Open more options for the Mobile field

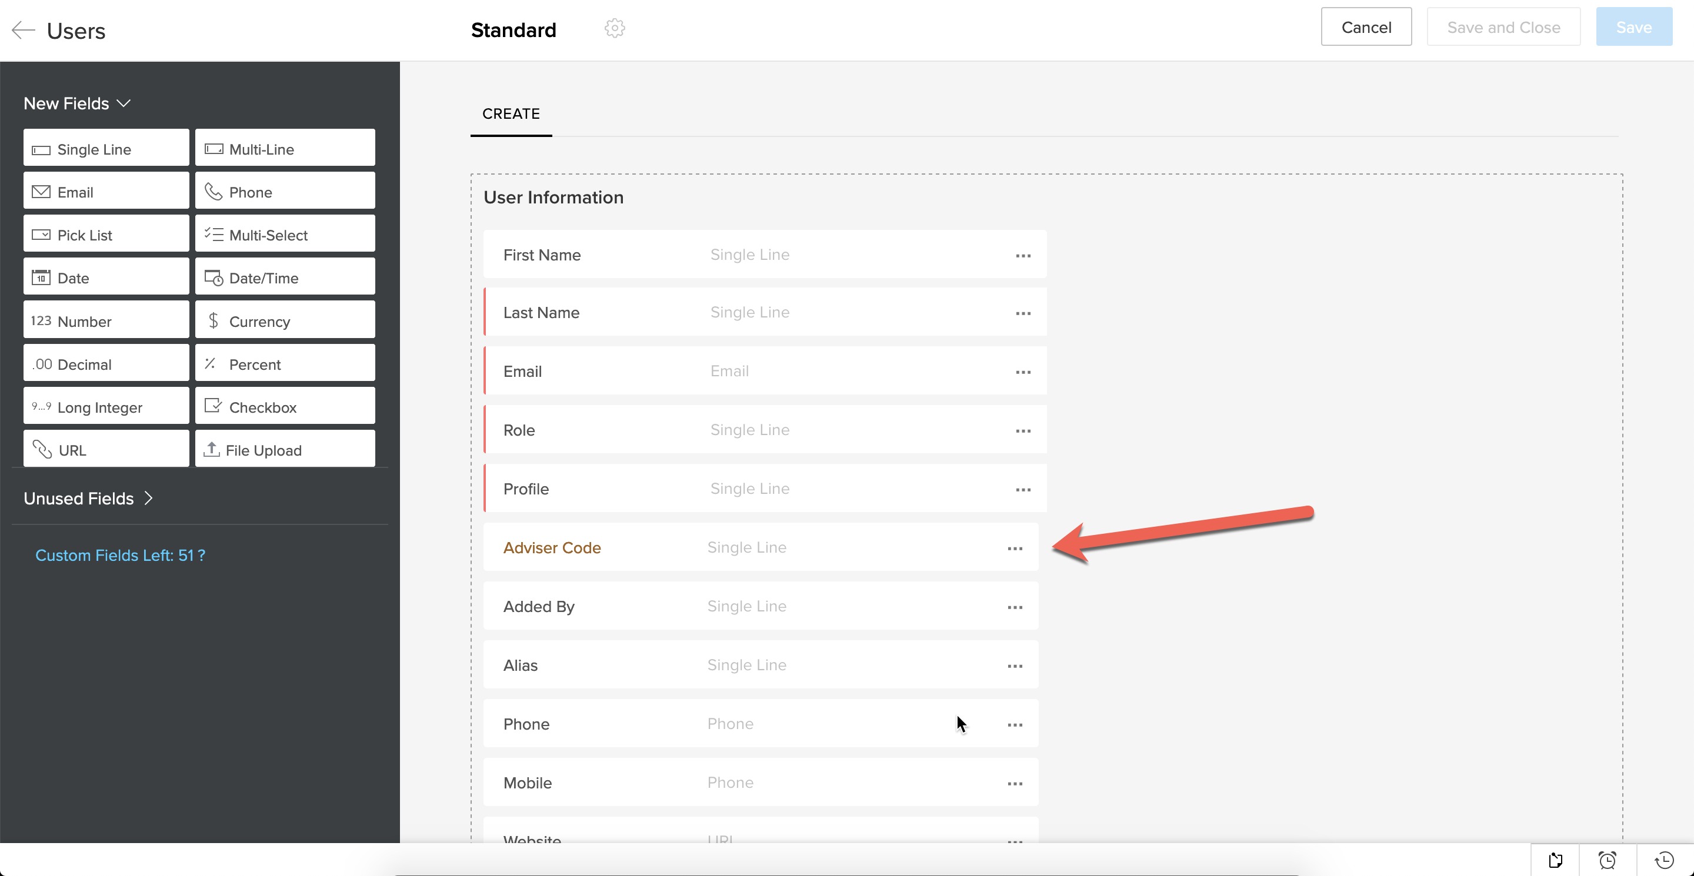click(1015, 783)
